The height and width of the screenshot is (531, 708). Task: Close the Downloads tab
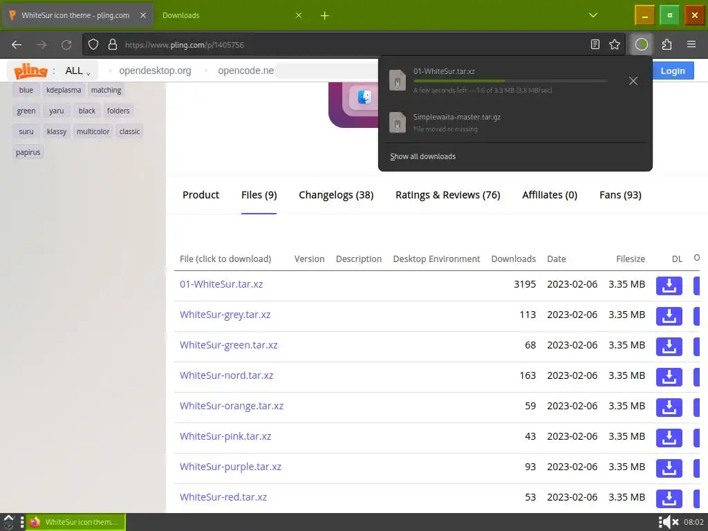click(x=299, y=15)
